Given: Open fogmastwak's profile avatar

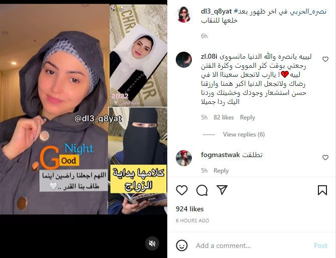Looking at the screenshot, I should [x=184, y=158].
